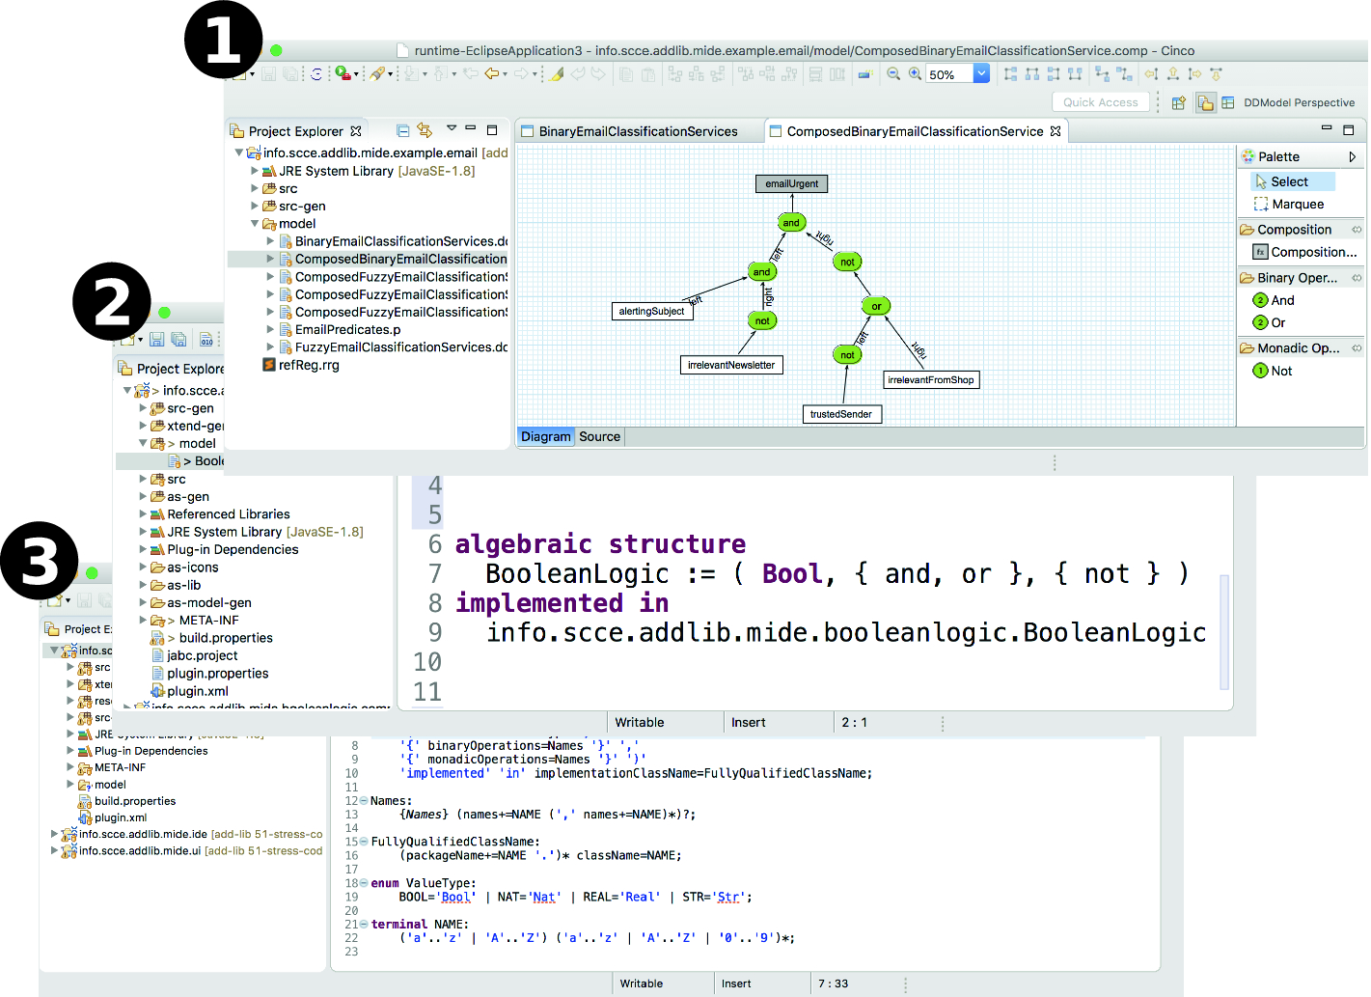Select the green or node in diagram

[x=876, y=306]
